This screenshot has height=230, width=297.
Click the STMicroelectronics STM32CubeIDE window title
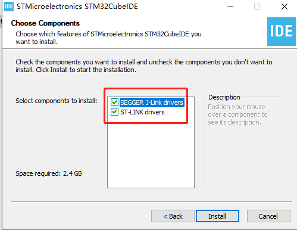(77, 7)
